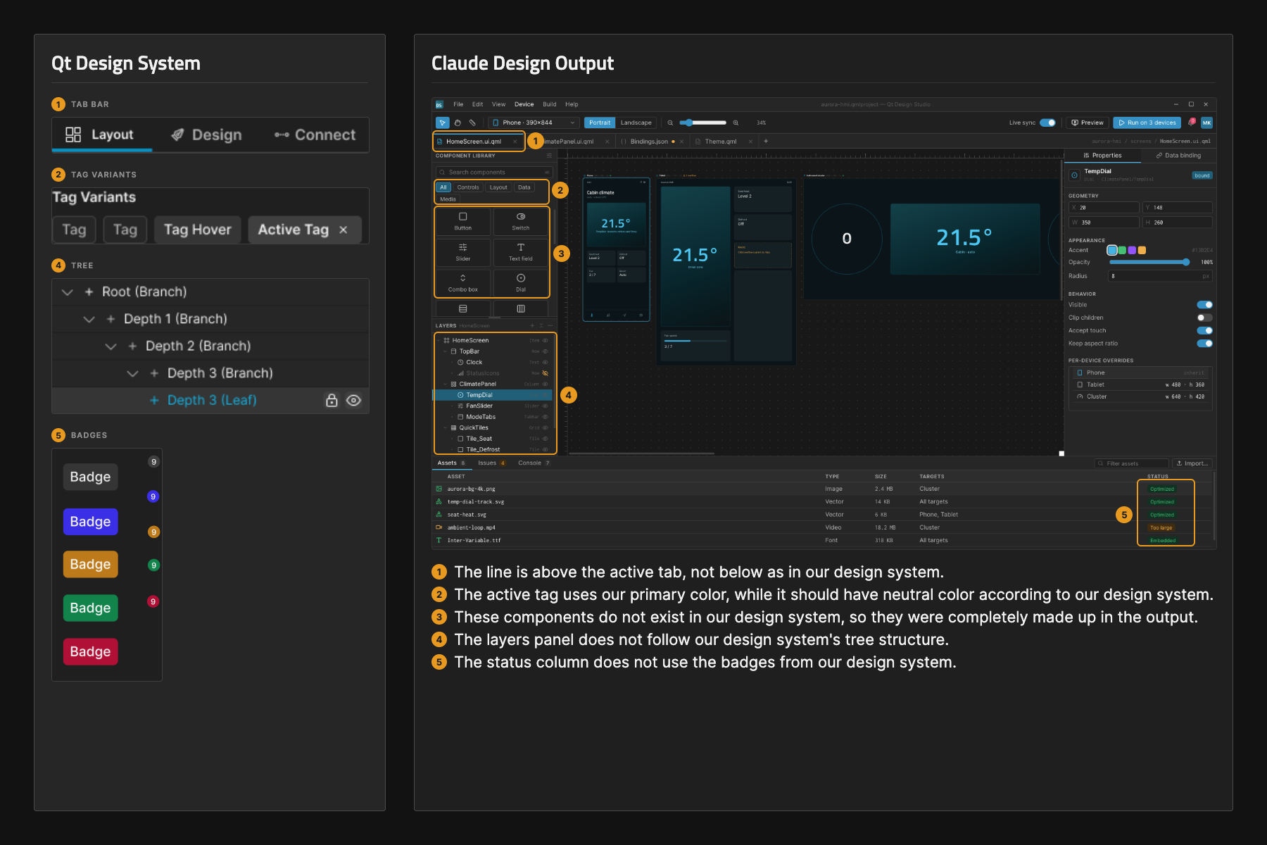The height and width of the screenshot is (845, 1267).
Task: Open the Device menu
Action: coord(524,104)
